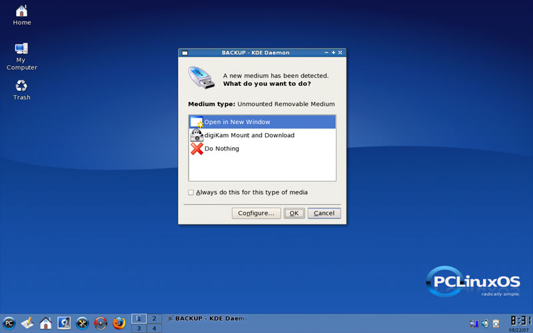Image resolution: width=533 pixels, height=333 pixels.
Task: Click the USB drive icon in the dialog
Action: pos(201,78)
